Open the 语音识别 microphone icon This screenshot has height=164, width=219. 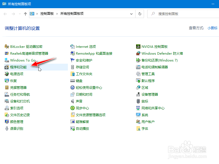tap(7, 128)
